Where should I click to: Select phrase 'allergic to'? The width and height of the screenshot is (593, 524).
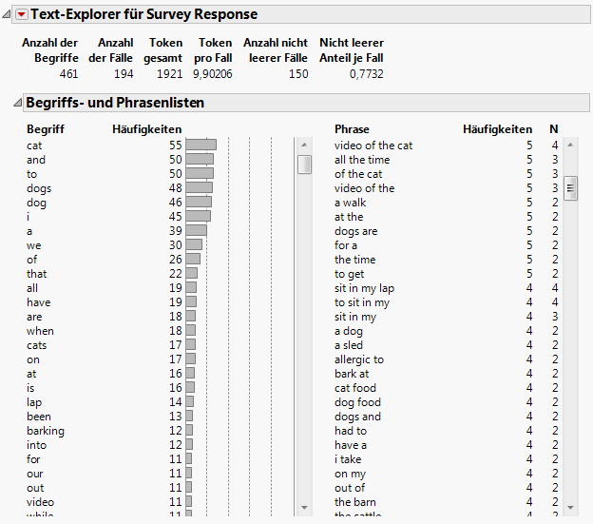click(x=359, y=359)
